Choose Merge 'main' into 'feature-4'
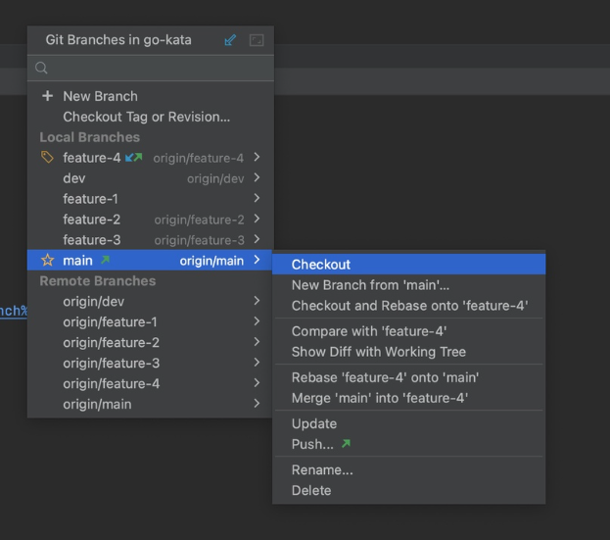 coord(380,398)
